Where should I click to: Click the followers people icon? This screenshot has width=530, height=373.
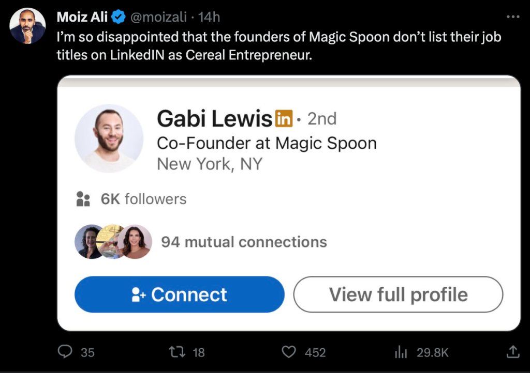[x=83, y=199]
